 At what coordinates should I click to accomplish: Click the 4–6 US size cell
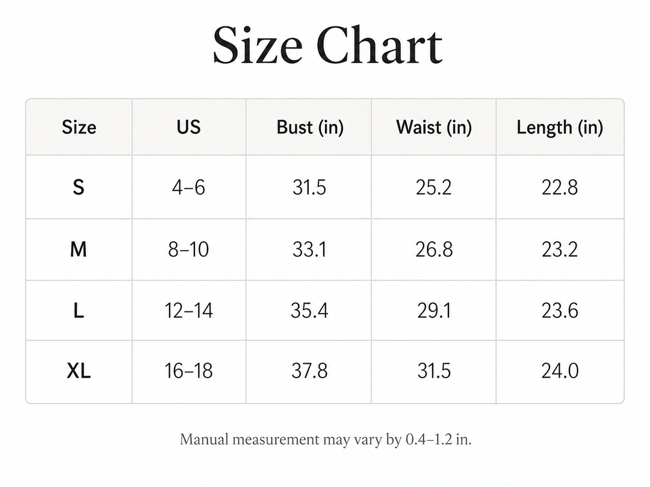[188, 187]
